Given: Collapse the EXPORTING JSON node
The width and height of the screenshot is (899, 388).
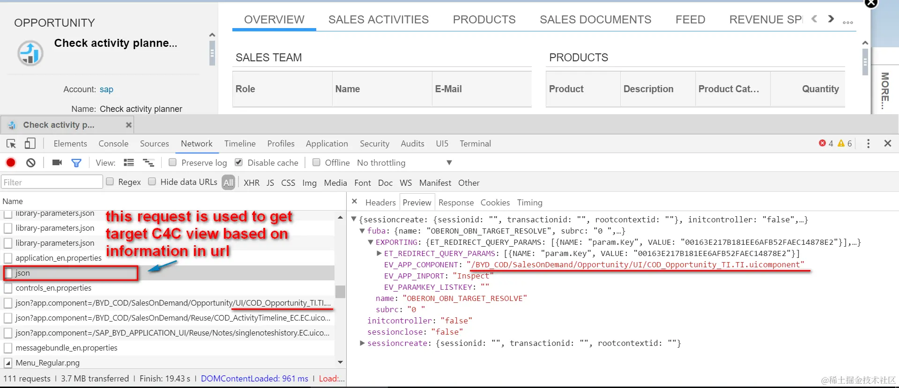Looking at the screenshot, I should coord(371,242).
